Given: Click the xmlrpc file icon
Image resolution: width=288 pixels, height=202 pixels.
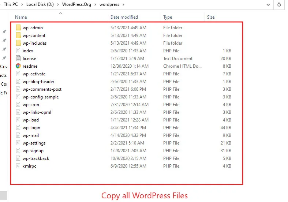Looking at the screenshot, I should (18, 166).
